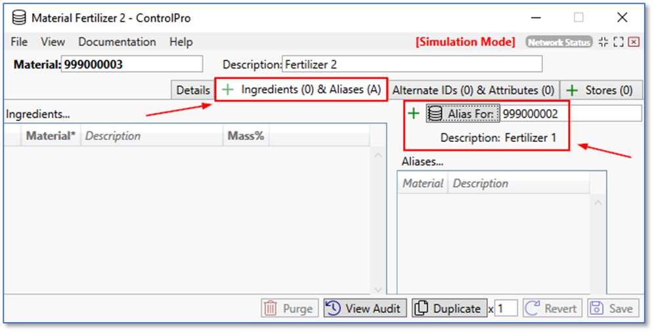This screenshot has height=332, width=654.
Task: Open the Documentation menu
Action: coord(117,41)
